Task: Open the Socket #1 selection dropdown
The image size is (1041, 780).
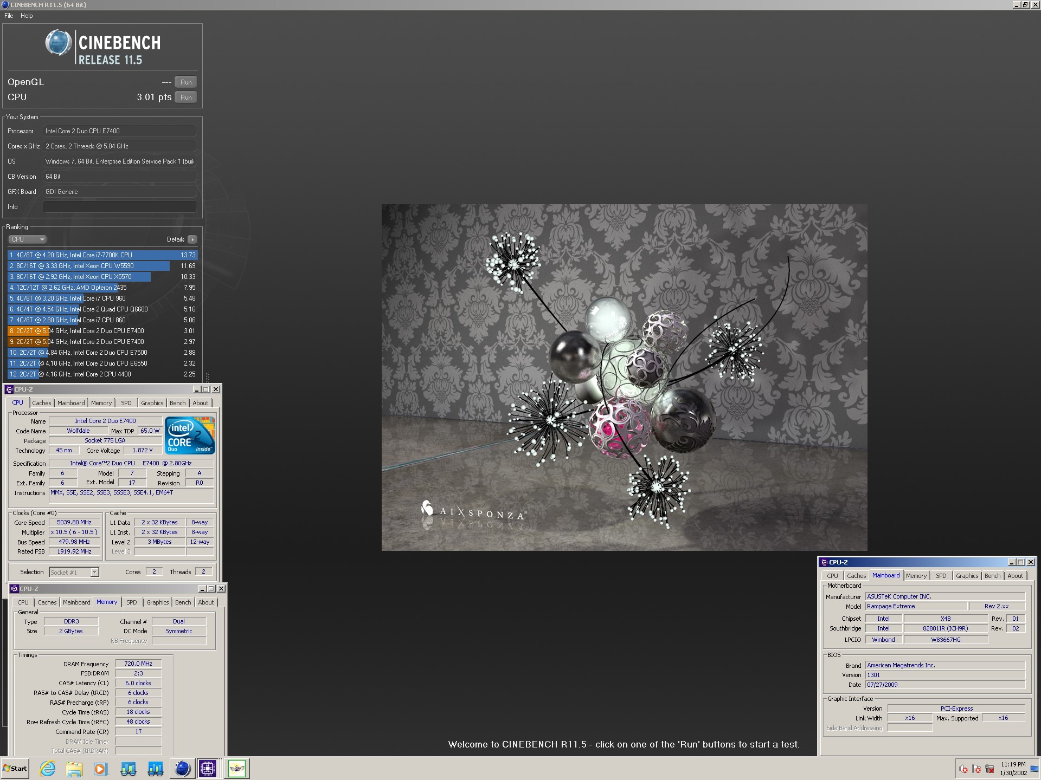Action: (74, 572)
